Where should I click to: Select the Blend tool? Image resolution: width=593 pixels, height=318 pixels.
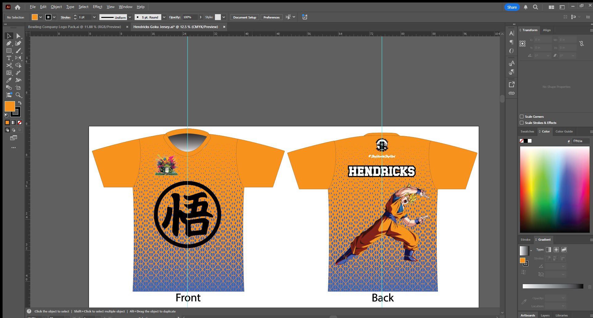tap(9, 88)
